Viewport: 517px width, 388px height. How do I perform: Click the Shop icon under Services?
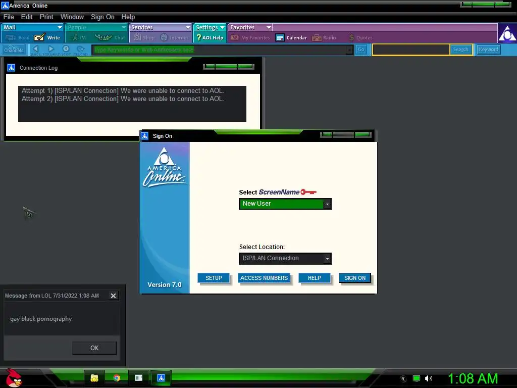[x=144, y=37]
